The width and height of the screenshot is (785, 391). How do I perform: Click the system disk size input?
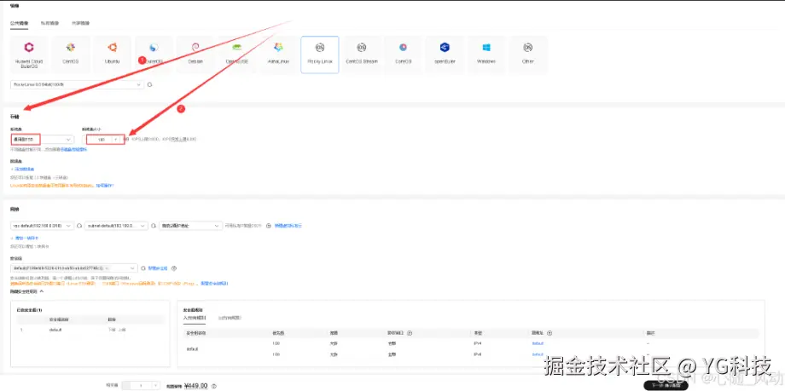(x=100, y=140)
